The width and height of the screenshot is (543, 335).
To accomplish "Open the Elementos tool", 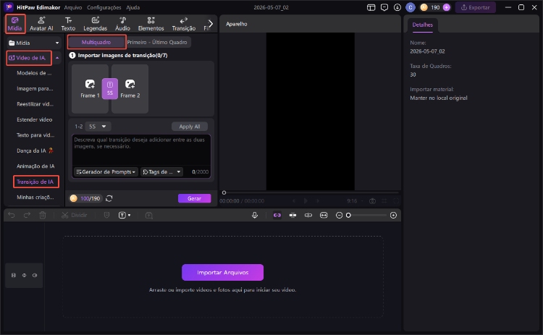I will pyautogui.click(x=151, y=24).
